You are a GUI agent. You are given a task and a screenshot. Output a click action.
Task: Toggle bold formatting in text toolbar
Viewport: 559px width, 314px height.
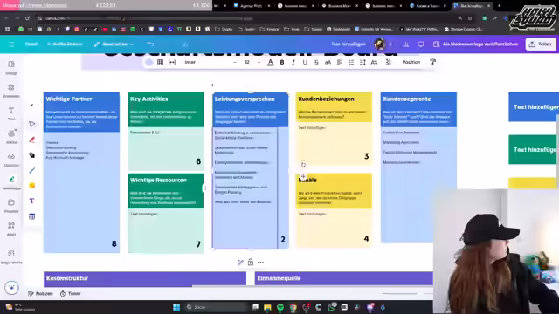click(x=282, y=62)
